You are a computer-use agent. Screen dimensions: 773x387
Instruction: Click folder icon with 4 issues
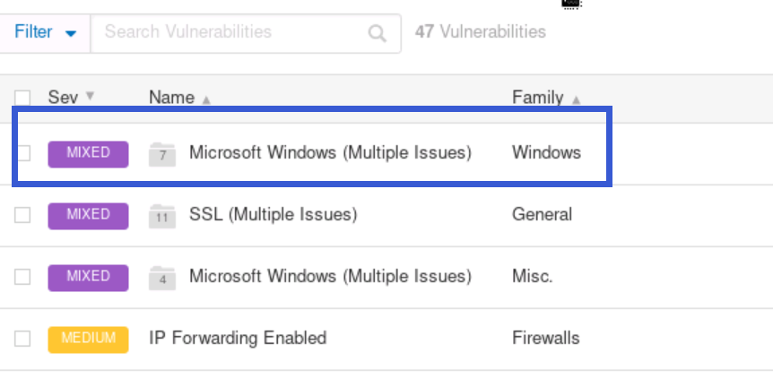[x=162, y=276]
